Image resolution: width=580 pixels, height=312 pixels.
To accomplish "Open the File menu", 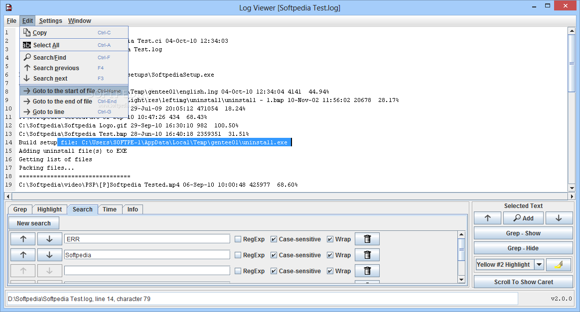I will point(11,21).
